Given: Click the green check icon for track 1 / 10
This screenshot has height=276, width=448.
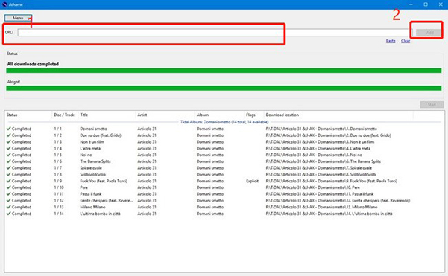Looking at the screenshot, I should coord(8,187).
